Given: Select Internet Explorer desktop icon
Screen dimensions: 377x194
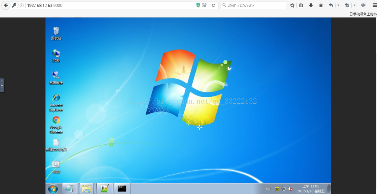Looking at the screenshot, I should pos(56,103).
